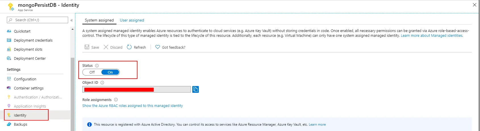The width and height of the screenshot is (480, 131).
Task: Switch to the User assigned tab
Action: [x=132, y=20]
